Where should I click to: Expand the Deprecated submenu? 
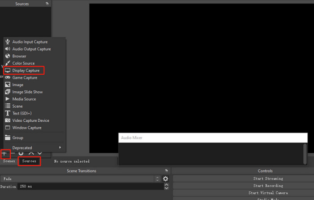point(34,147)
